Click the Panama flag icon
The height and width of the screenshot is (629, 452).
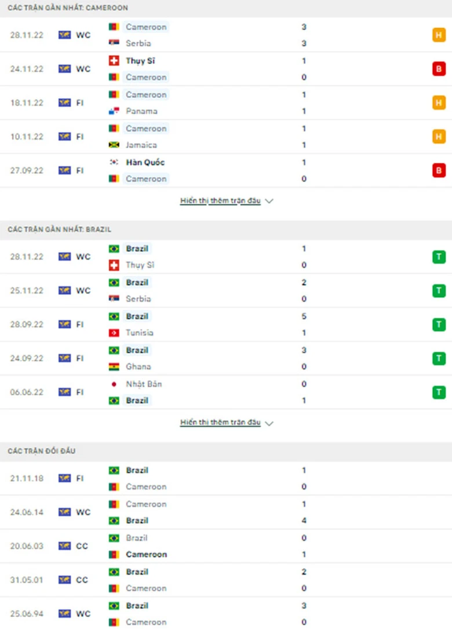pyautogui.click(x=114, y=111)
